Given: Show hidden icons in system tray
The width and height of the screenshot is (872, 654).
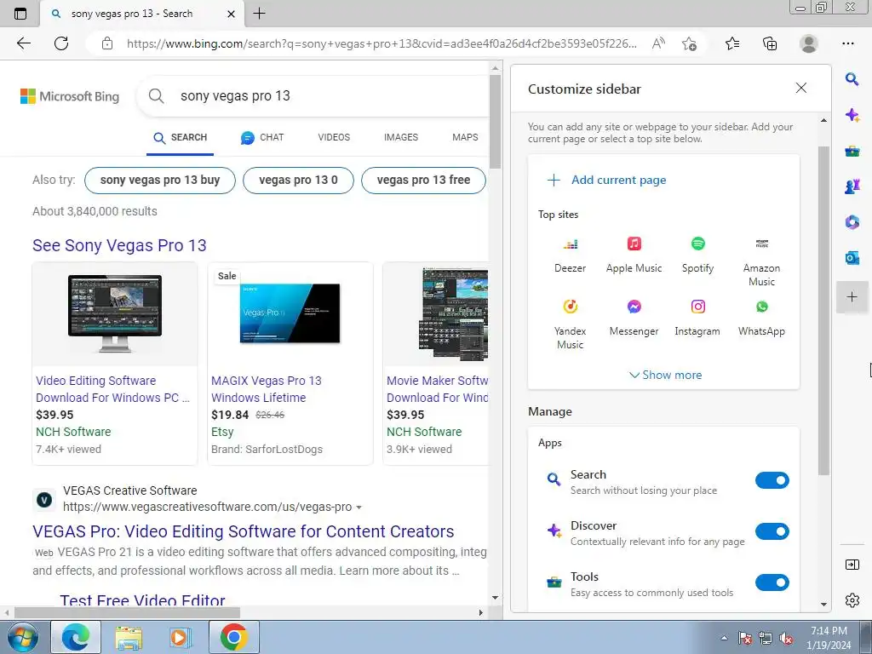Looking at the screenshot, I should pyautogui.click(x=724, y=638).
